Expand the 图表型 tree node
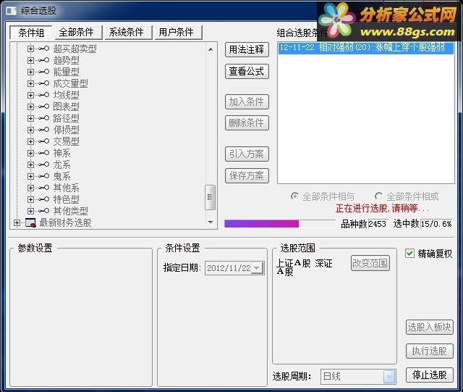The image size is (463, 392). [x=30, y=107]
